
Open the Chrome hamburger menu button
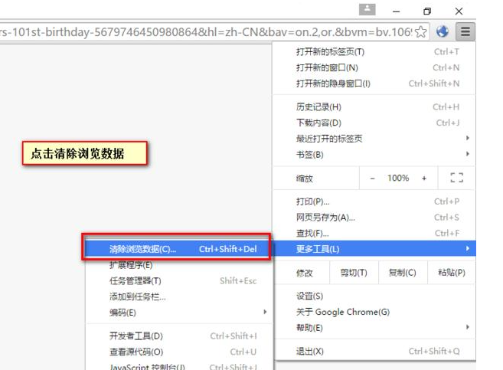pos(465,31)
